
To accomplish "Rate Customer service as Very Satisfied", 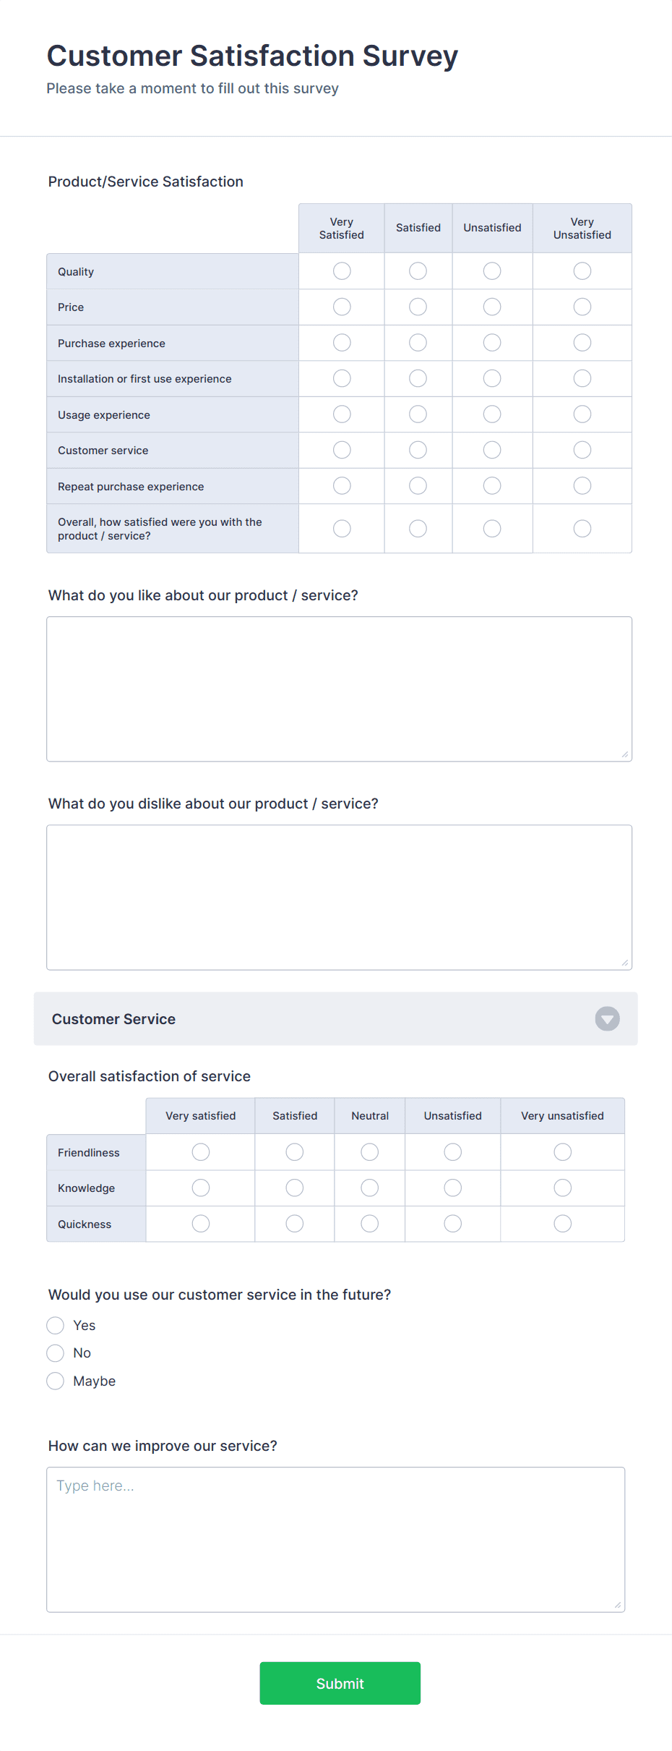I will pos(340,449).
